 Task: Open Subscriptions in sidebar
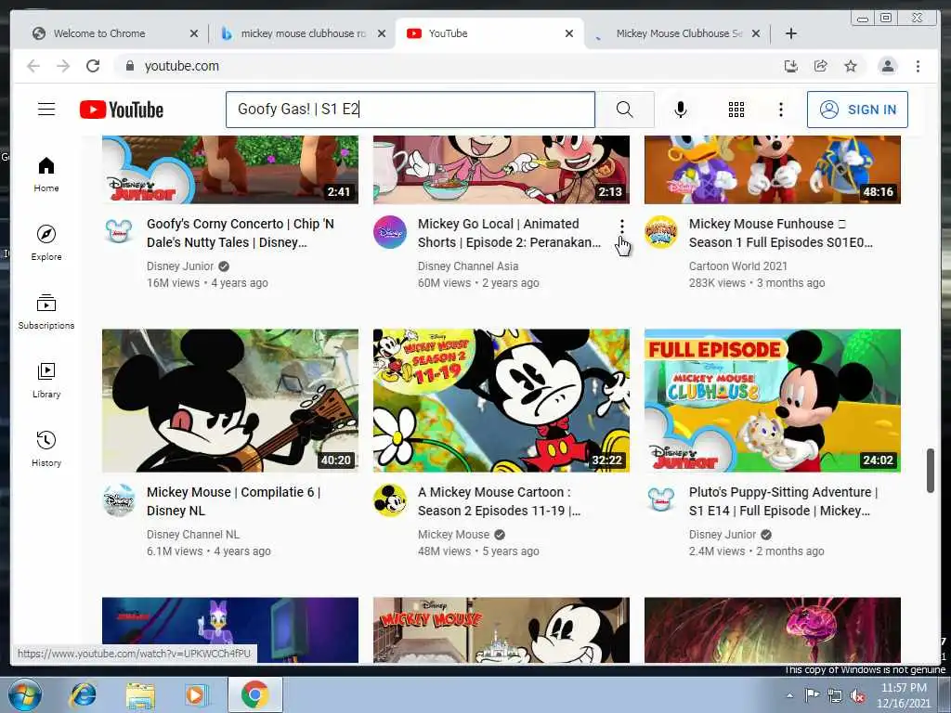point(46,312)
